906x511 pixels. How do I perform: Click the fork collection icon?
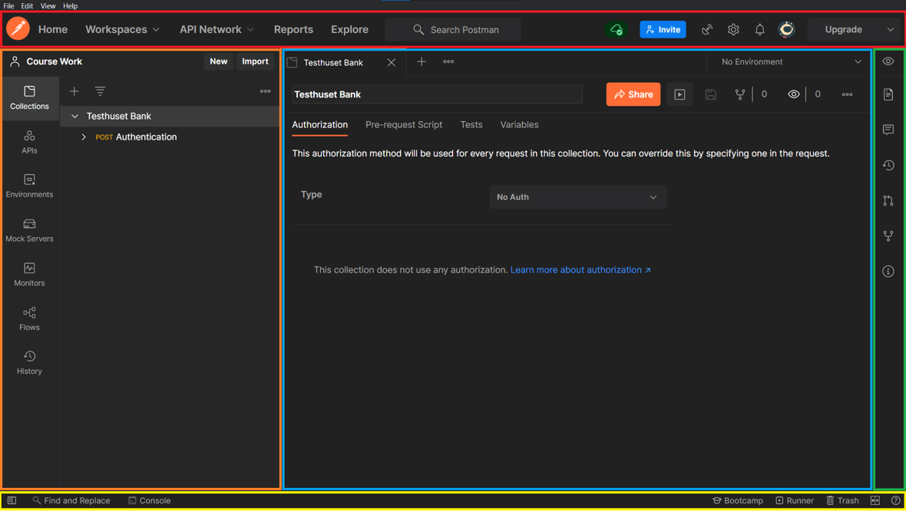tap(739, 94)
